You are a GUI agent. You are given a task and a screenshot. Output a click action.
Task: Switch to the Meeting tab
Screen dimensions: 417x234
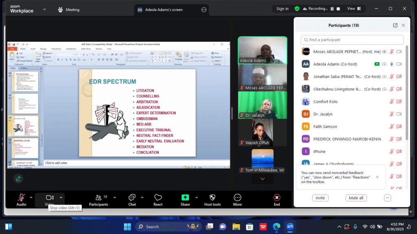coord(69,10)
